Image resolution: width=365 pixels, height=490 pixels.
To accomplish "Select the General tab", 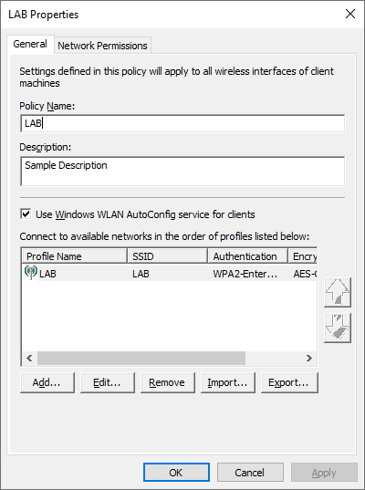I will 30,44.
